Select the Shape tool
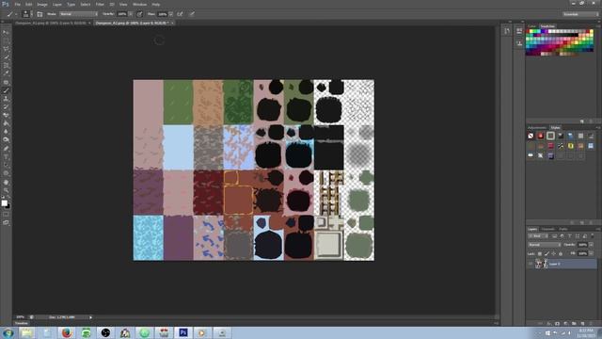The image size is (602, 339). [x=6, y=173]
